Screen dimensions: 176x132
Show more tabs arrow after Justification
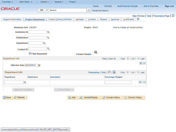pos(138,19)
